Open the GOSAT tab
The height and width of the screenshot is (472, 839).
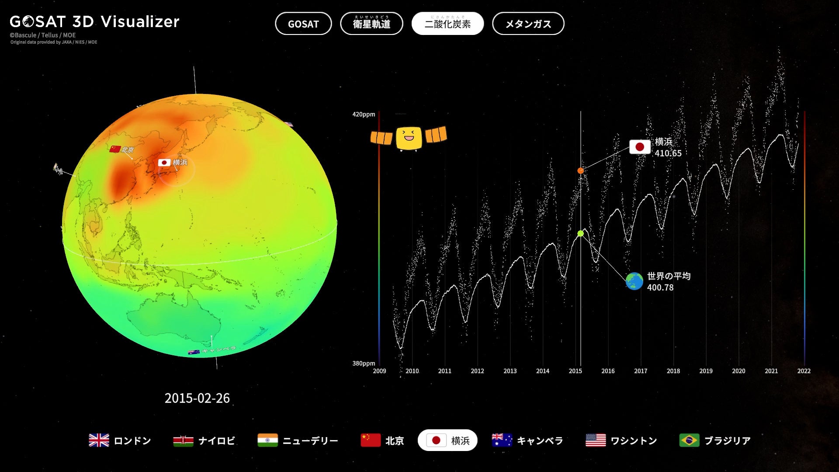click(x=303, y=24)
